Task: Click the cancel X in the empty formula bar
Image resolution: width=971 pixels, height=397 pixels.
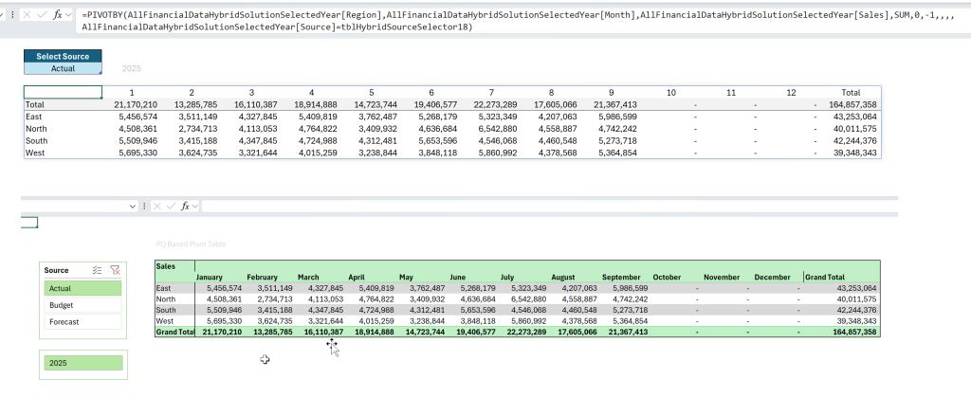Action: [x=157, y=206]
